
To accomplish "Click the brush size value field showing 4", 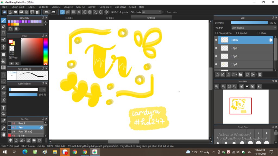I will pos(43,90).
